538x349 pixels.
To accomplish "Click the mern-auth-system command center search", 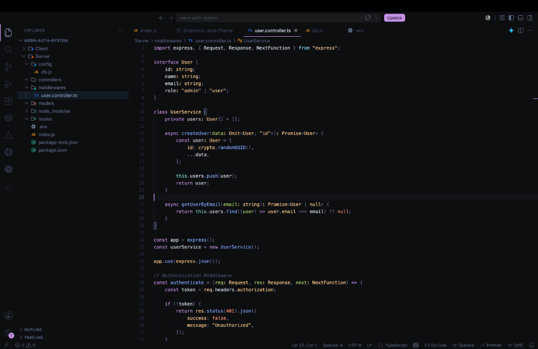I will pos(268,18).
